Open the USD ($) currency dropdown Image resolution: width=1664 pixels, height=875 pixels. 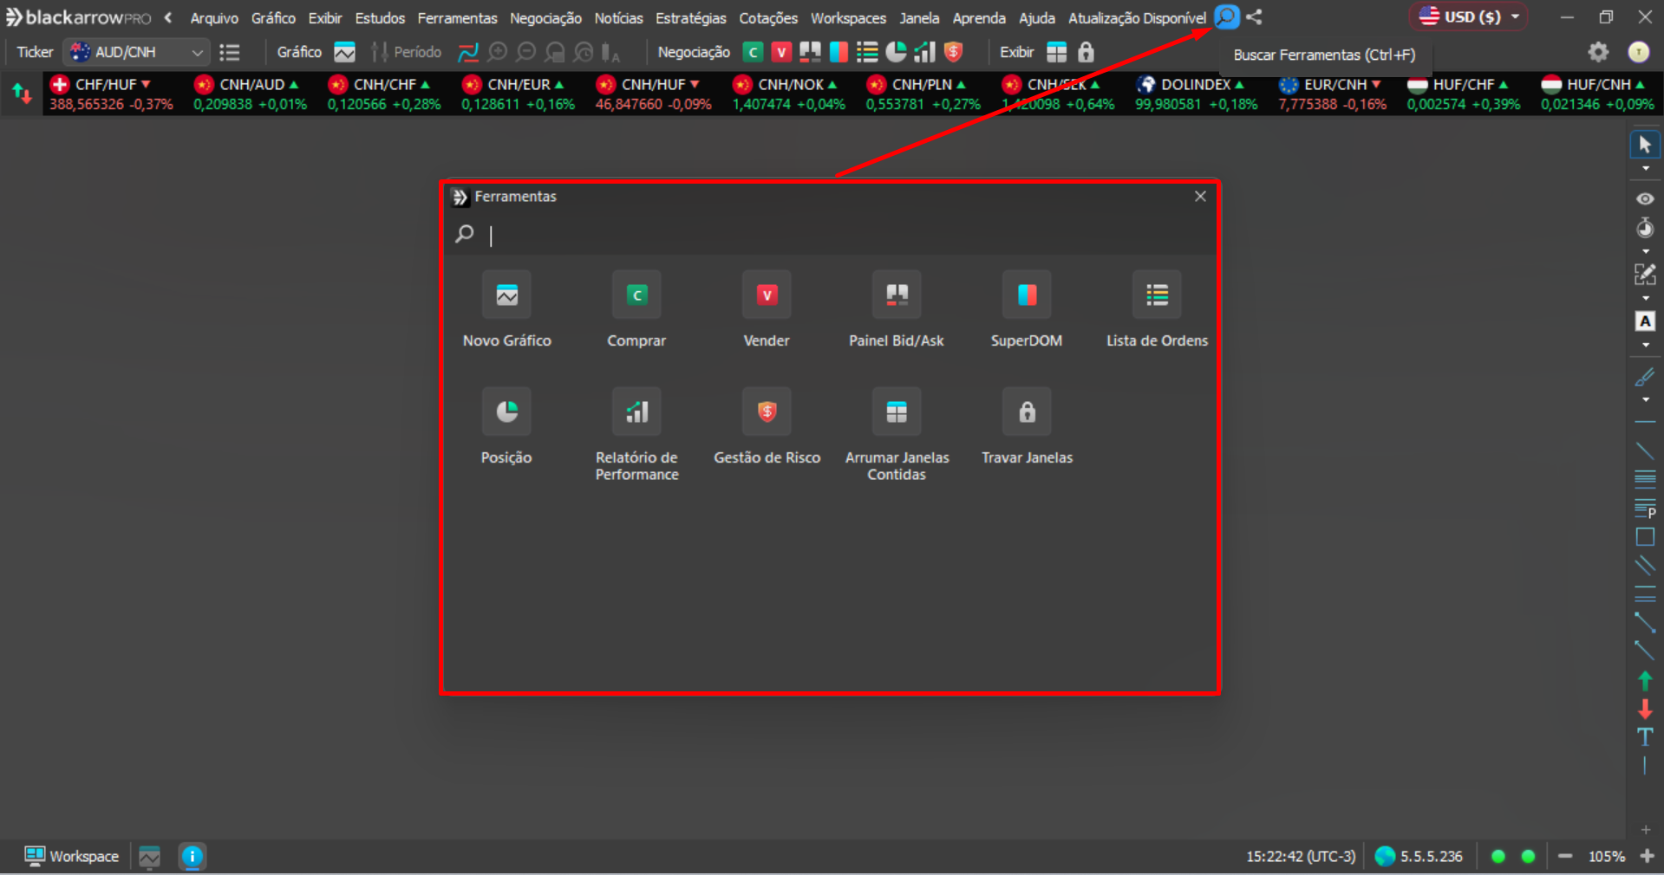pyautogui.click(x=1468, y=16)
